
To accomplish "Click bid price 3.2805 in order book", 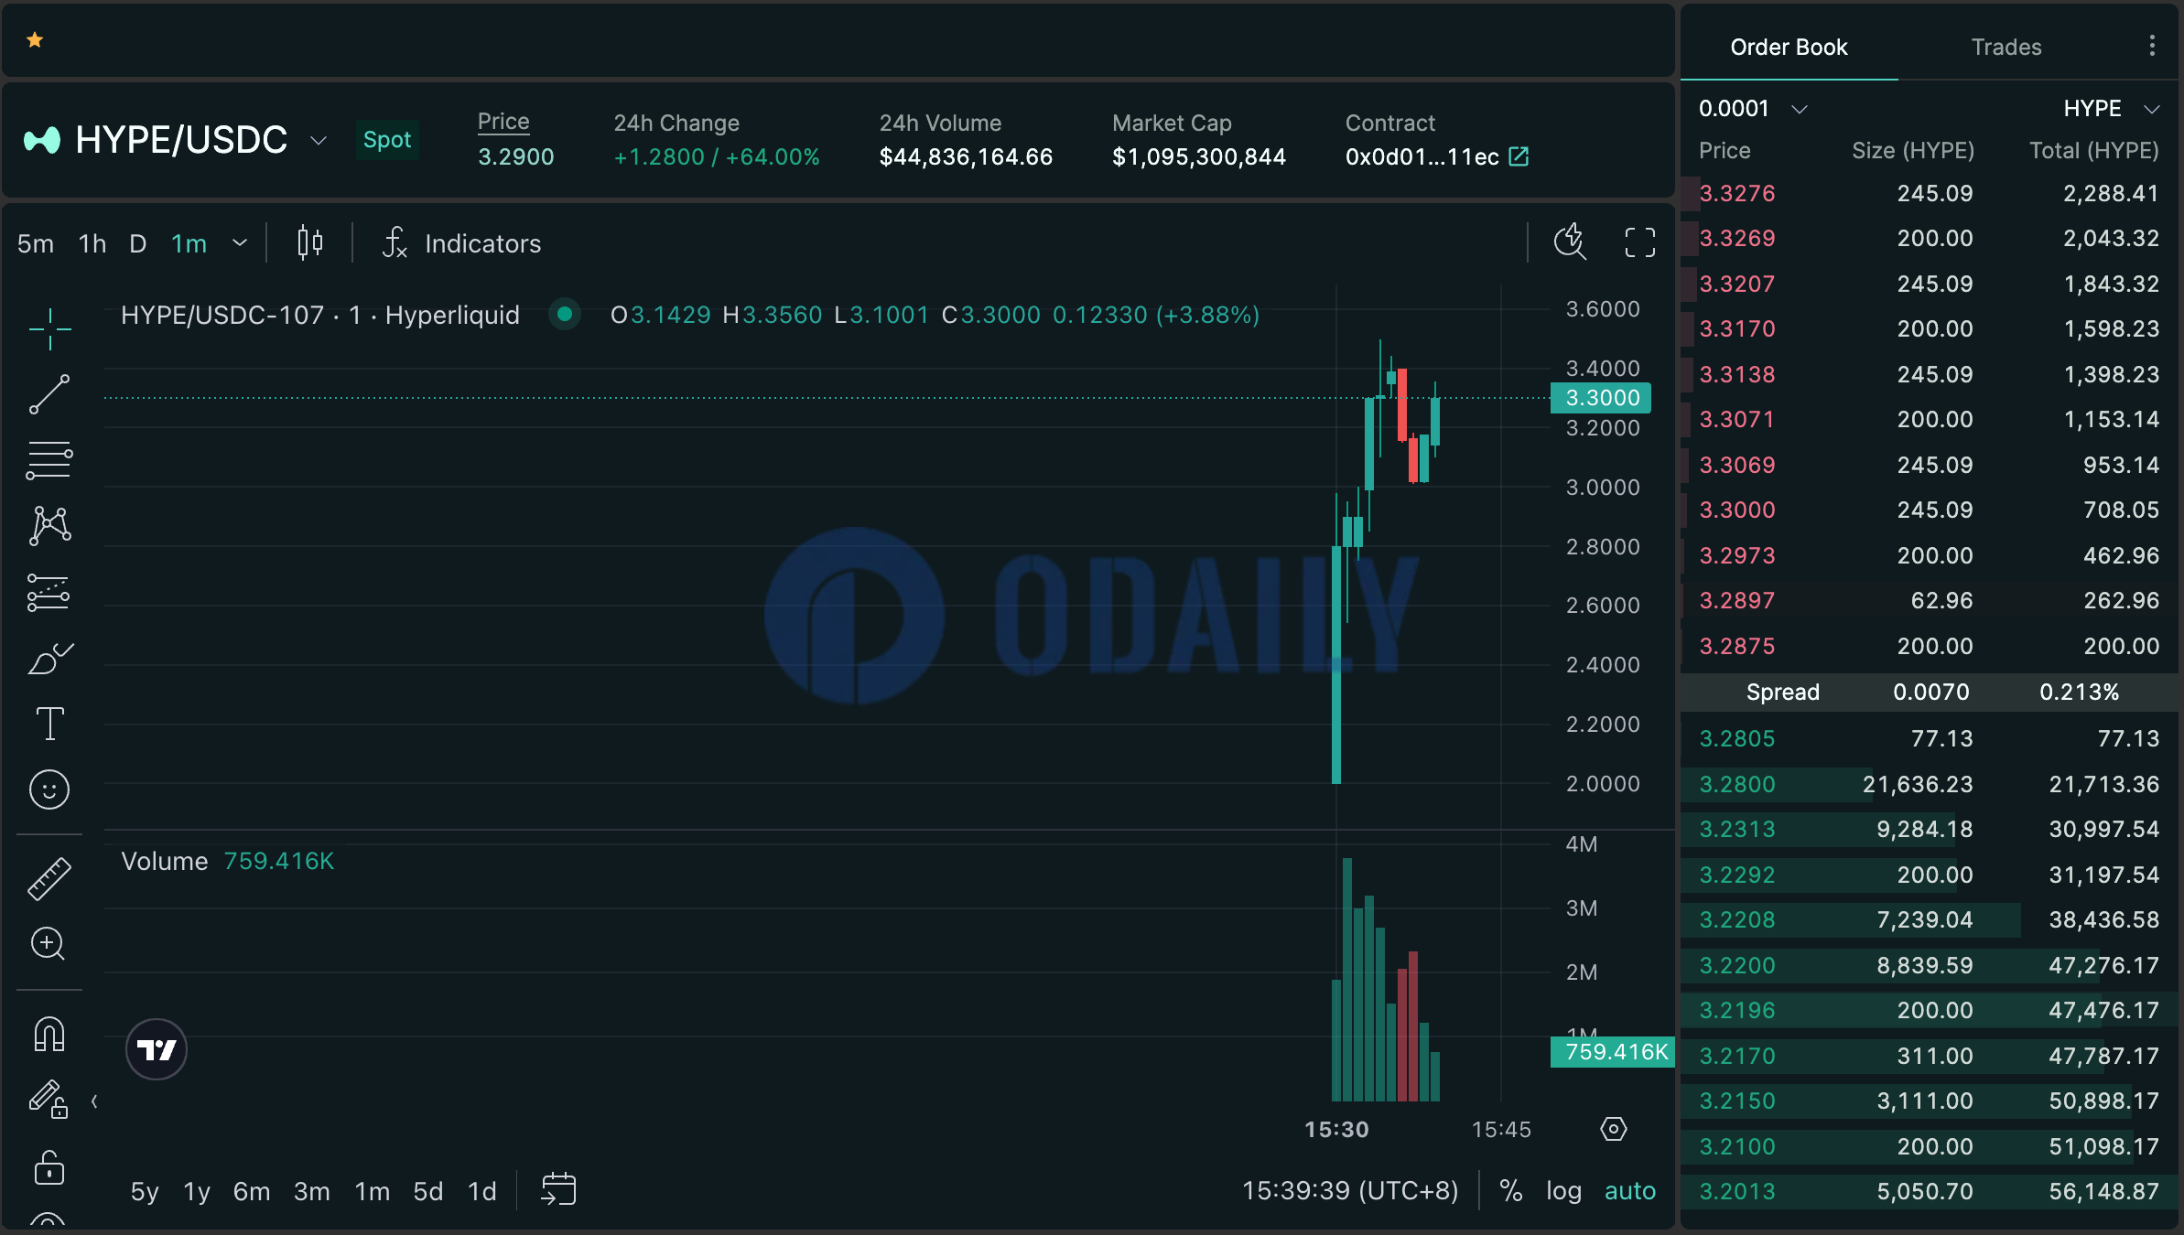I will pos(1737,739).
